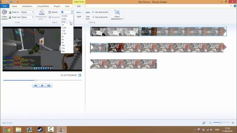The width and height of the screenshot is (237, 133).
Task: Click the volume icon in system tray
Action: point(211,130)
